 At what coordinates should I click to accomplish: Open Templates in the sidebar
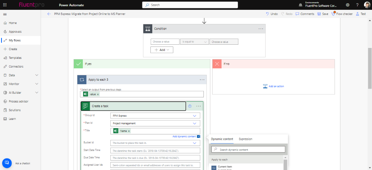[x=20, y=58]
